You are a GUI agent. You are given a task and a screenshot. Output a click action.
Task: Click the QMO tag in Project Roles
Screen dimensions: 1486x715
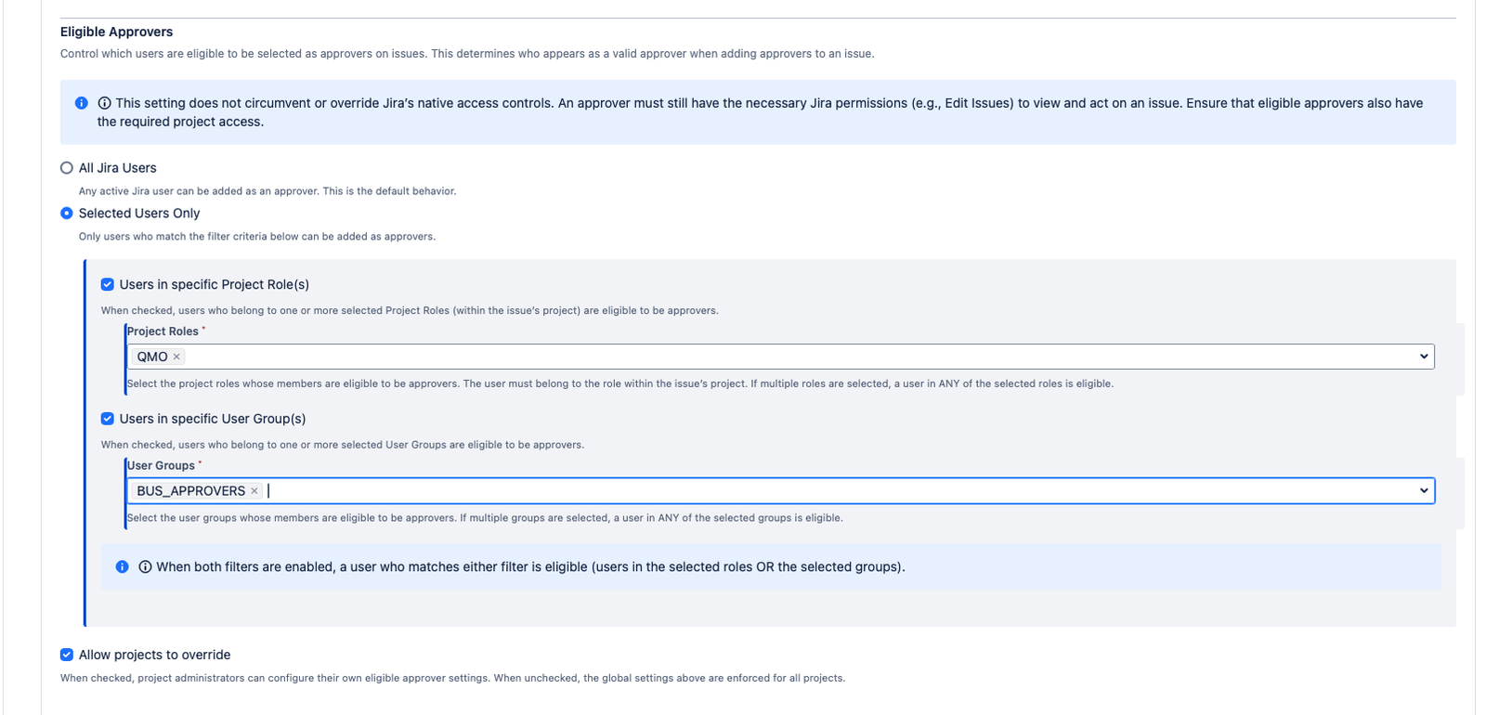pos(151,356)
